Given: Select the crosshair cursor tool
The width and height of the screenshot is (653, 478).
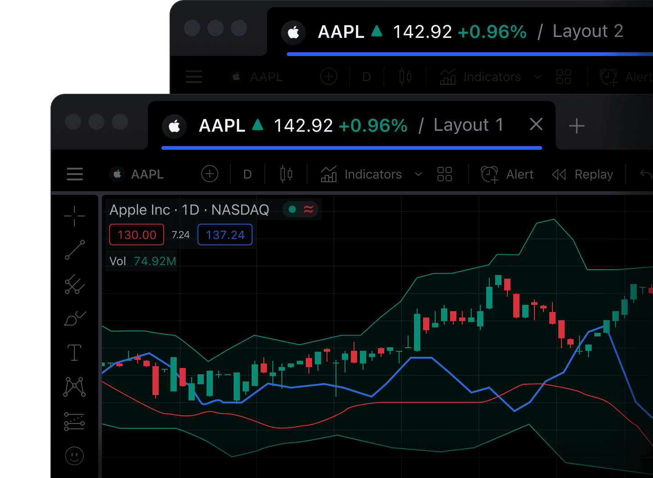Looking at the screenshot, I should tap(74, 216).
